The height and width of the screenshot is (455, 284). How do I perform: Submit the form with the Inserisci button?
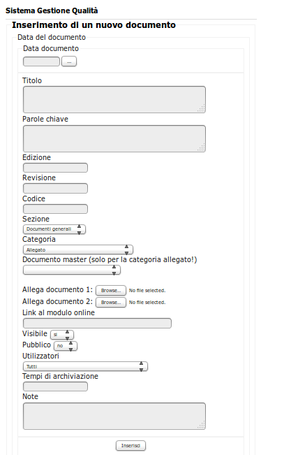[130, 446]
